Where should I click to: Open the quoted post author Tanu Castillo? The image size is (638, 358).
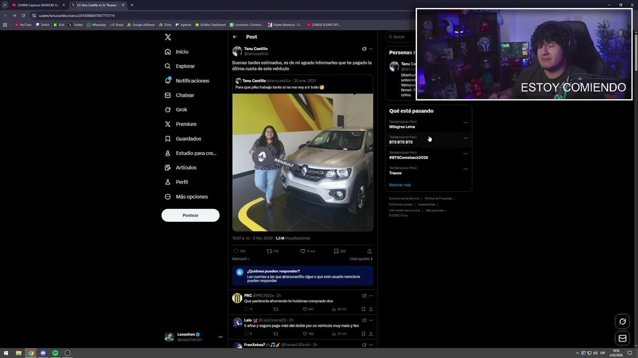coord(254,81)
